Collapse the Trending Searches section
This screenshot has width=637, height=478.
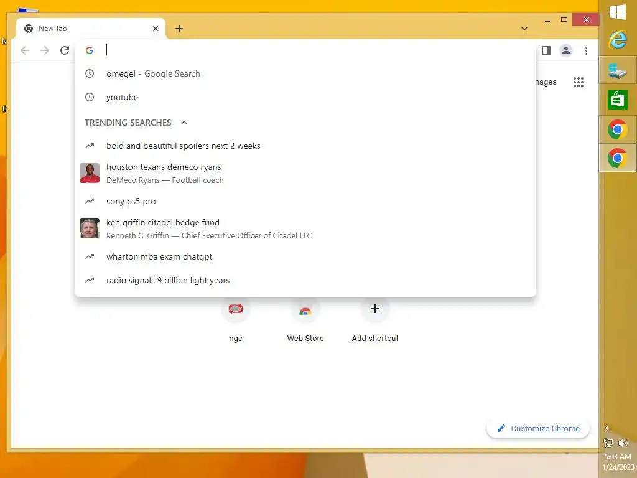pyautogui.click(x=184, y=123)
